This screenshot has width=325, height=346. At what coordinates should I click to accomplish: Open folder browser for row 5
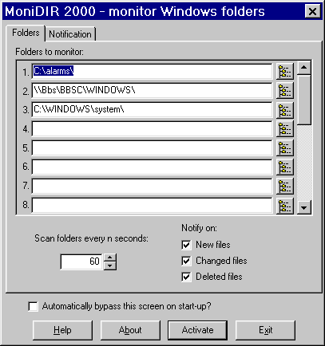click(x=285, y=147)
